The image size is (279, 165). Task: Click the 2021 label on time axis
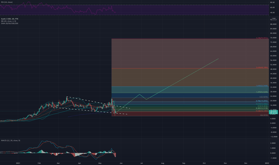click(x=18, y=163)
